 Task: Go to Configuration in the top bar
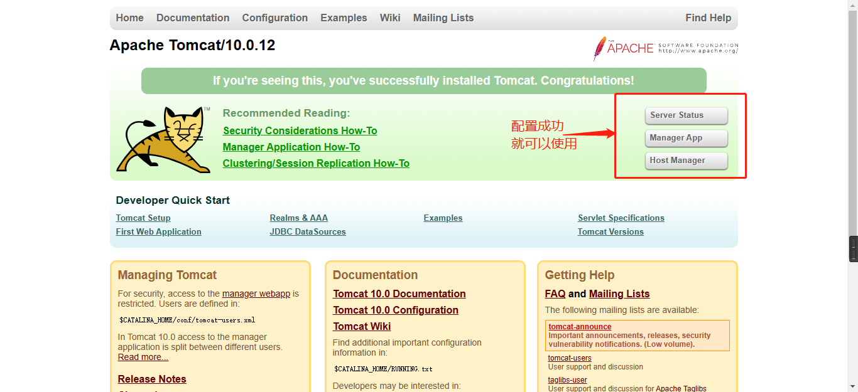[x=275, y=18]
